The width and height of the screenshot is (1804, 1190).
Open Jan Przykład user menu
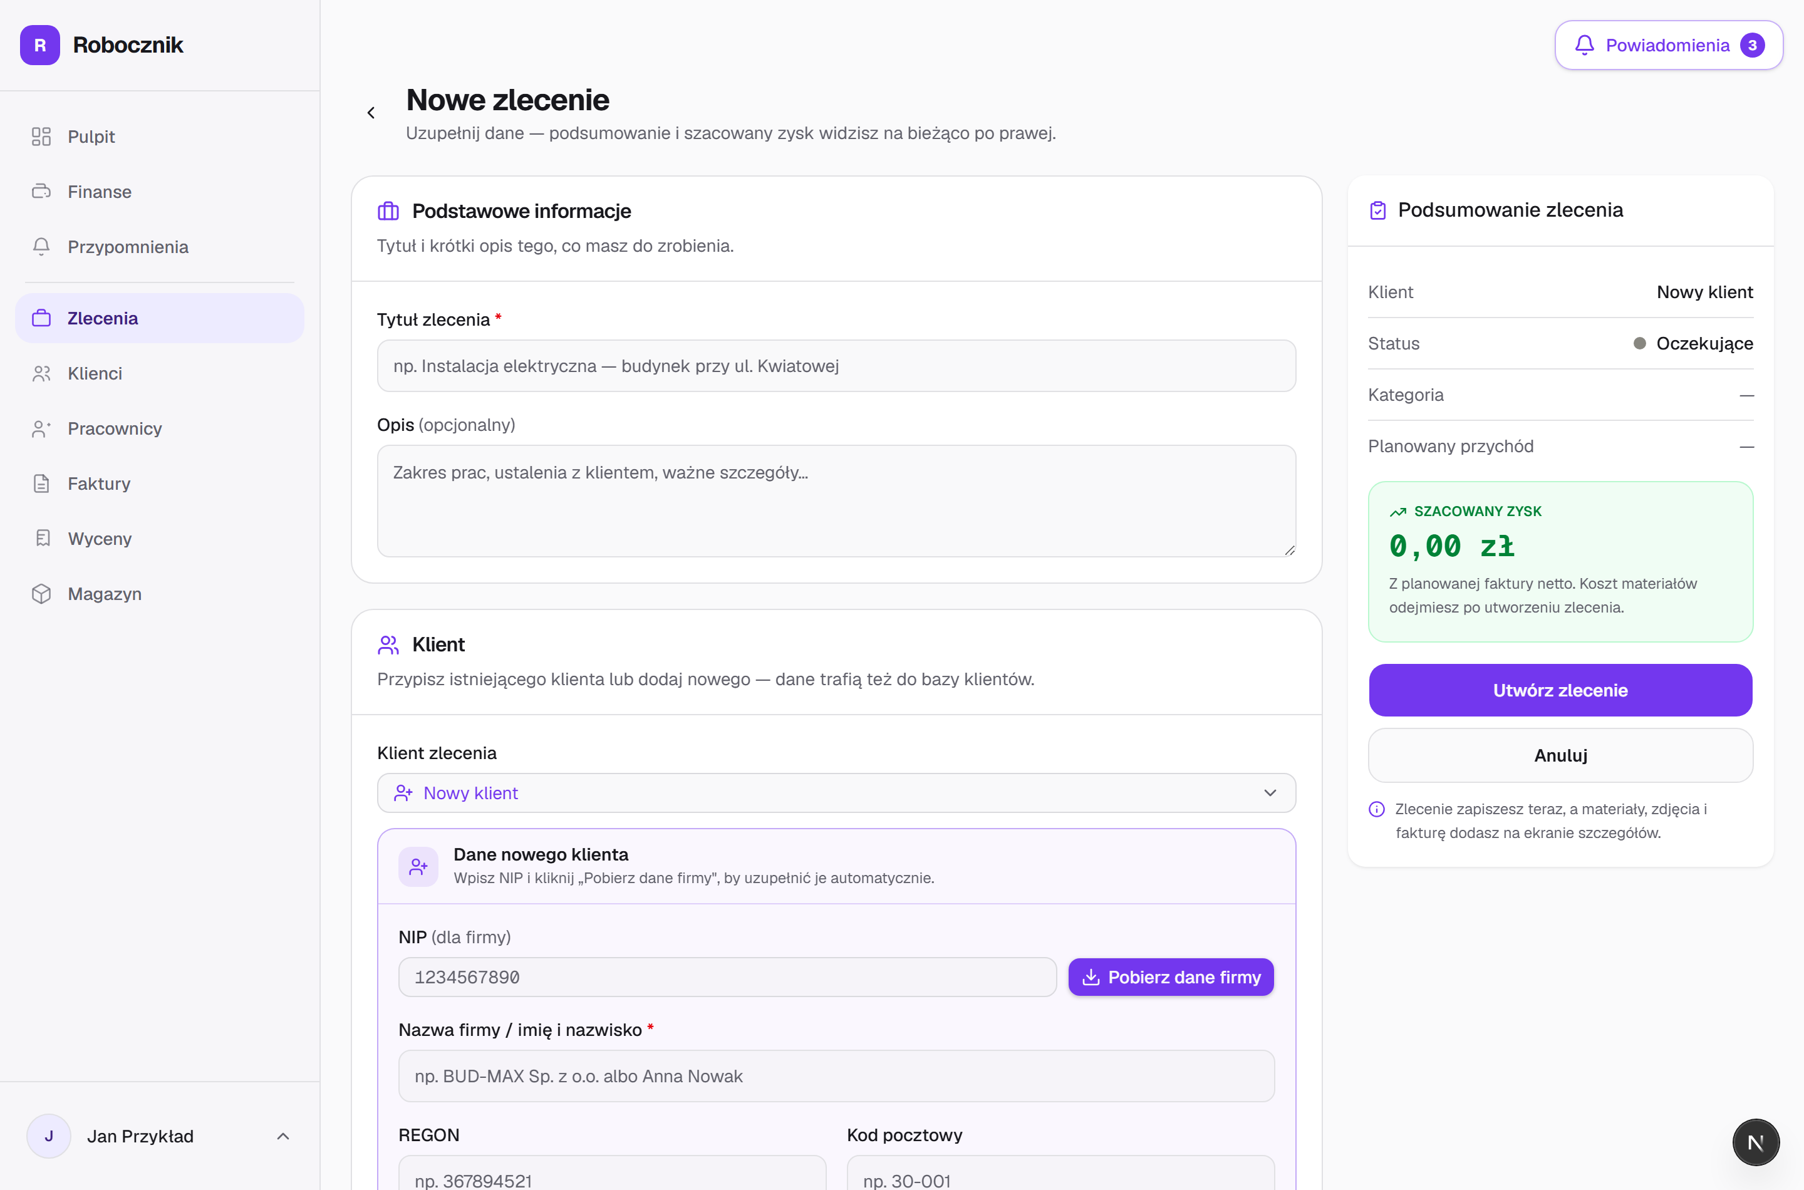[x=159, y=1136]
